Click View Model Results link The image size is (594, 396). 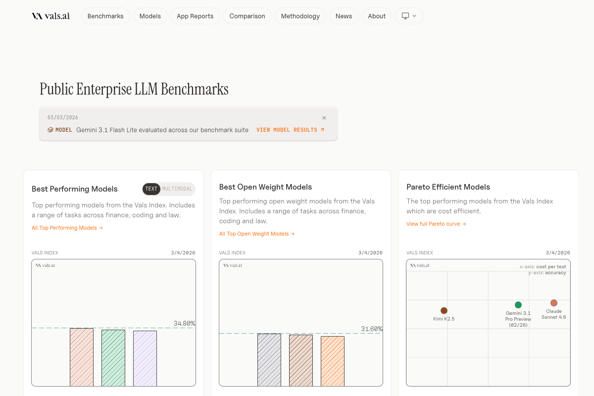click(x=290, y=130)
